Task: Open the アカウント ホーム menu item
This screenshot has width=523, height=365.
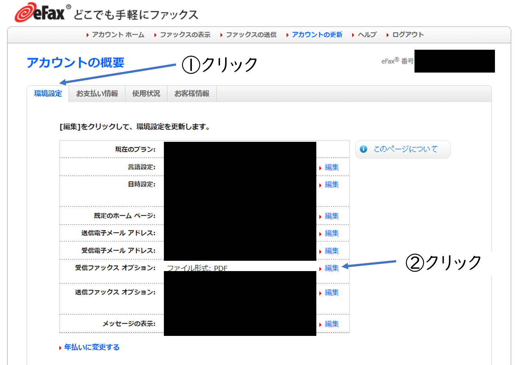Action: 118,35
